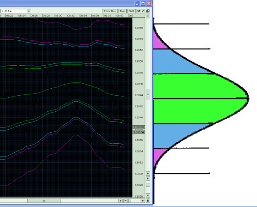Click the detach chart window icon
Image resolution: width=257 pixels, height=207 pixels.
coord(148,11)
